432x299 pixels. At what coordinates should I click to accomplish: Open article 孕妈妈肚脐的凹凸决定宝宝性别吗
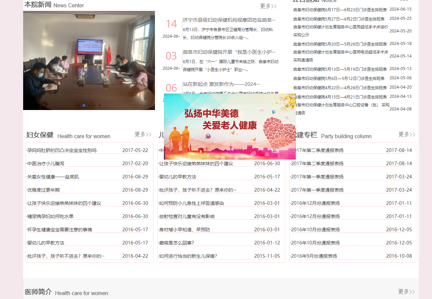point(62,150)
